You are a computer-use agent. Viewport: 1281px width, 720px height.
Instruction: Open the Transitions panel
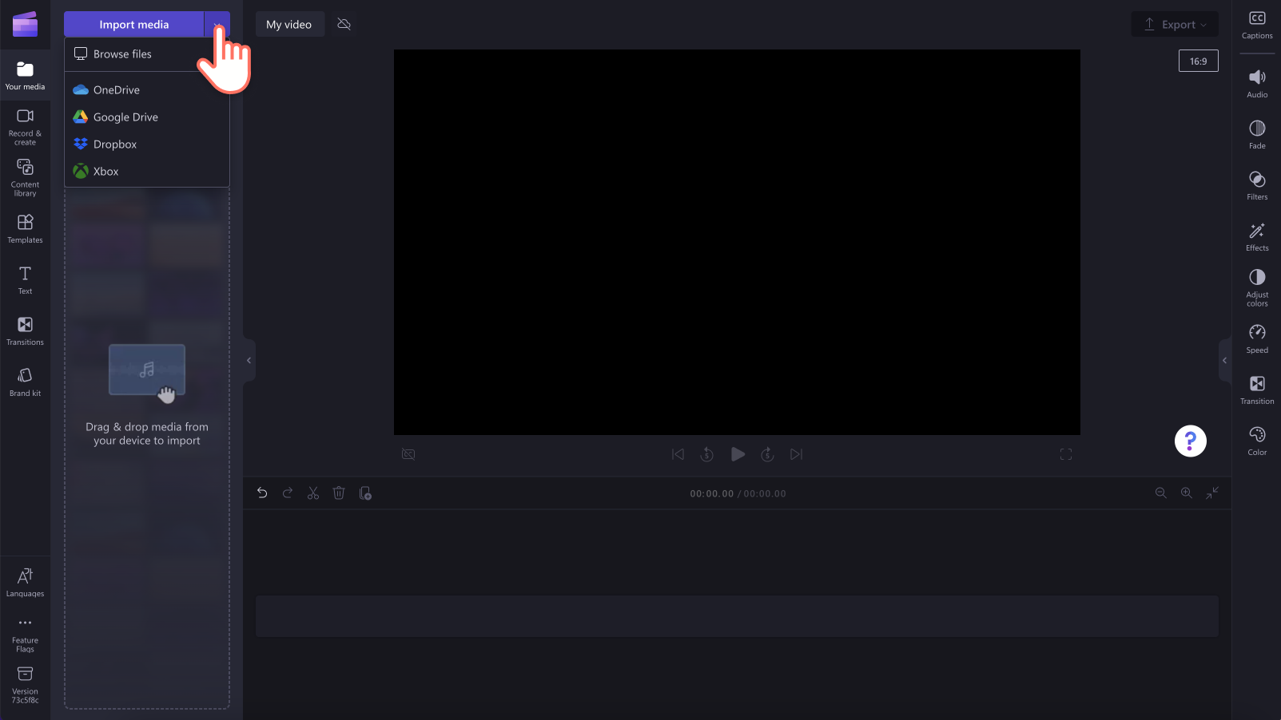coord(25,330)
